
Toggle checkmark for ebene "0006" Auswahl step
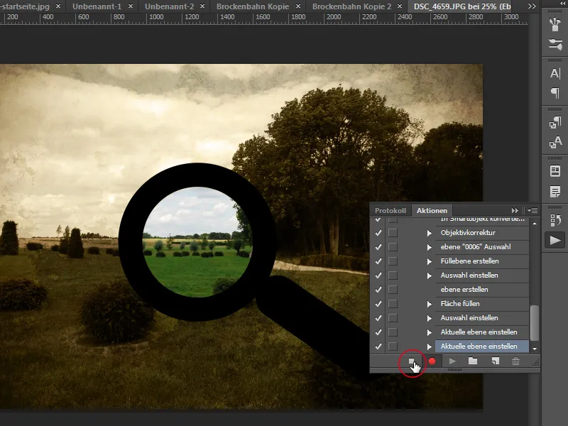(x=378, y=246)
